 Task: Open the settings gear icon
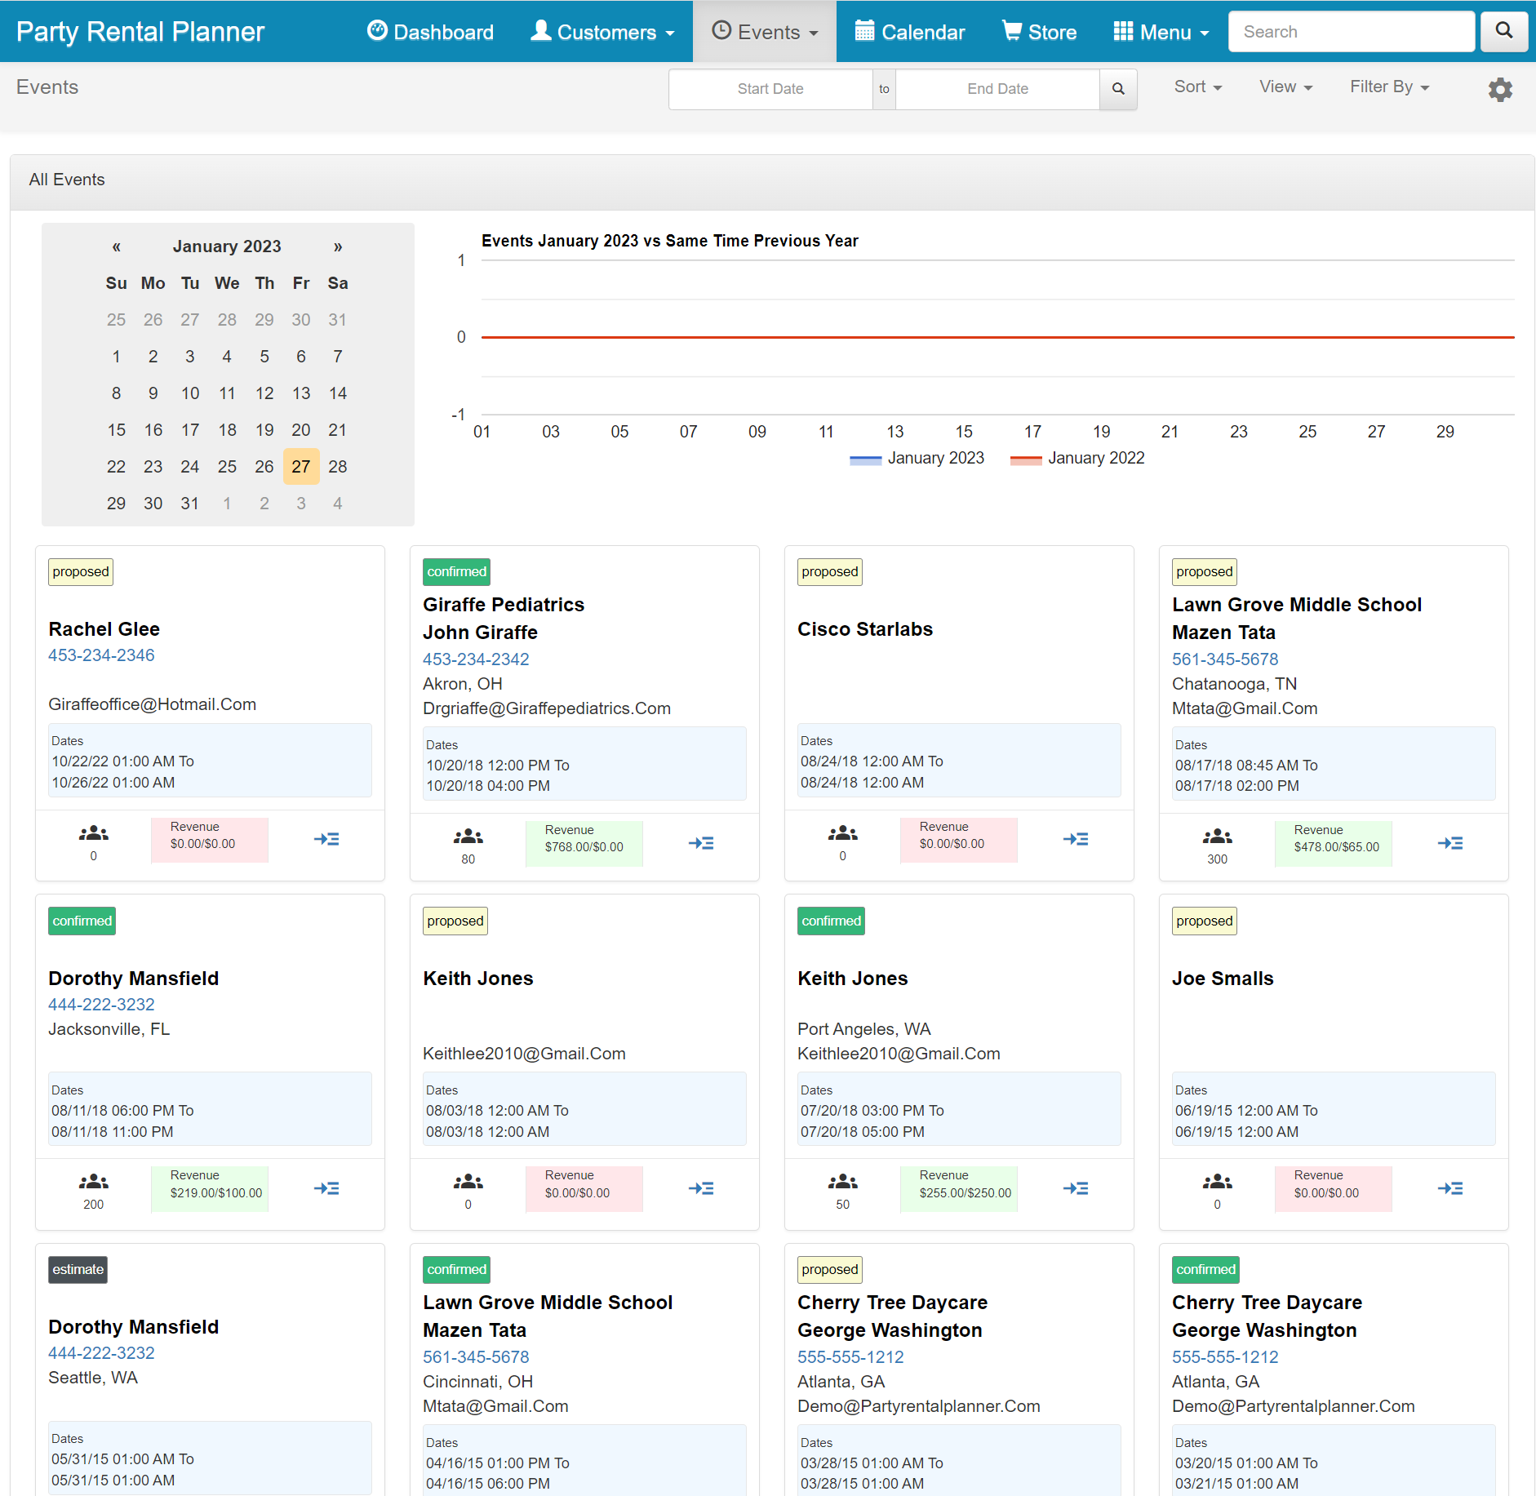pyautogui.click(x=1500, y=89)
